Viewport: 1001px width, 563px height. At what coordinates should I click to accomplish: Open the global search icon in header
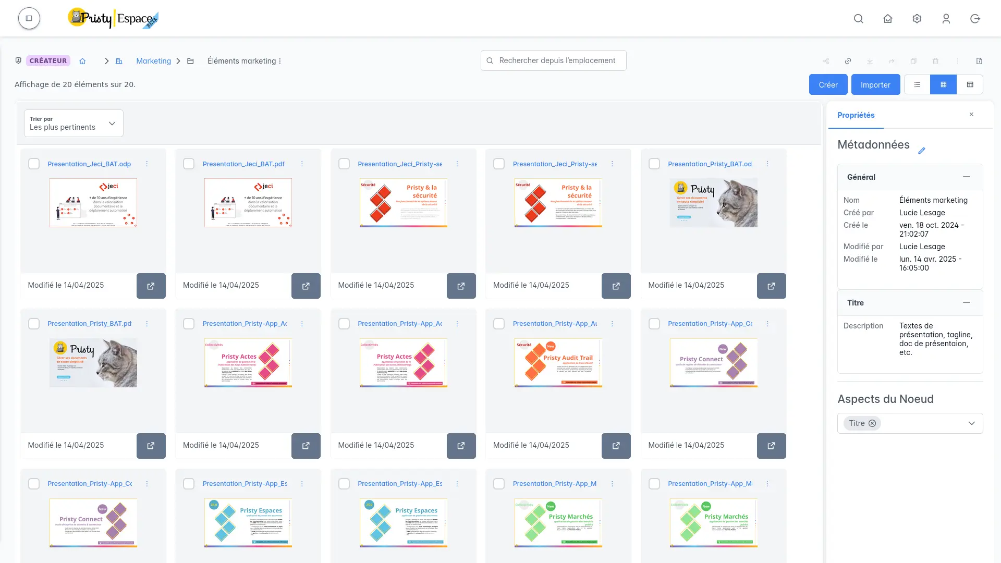tap(859, 19)
